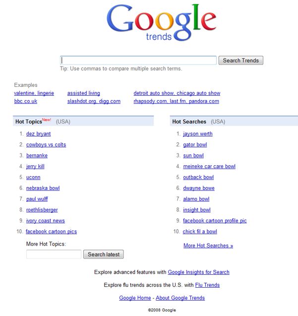Screen dimensions: 298x316
Task: Focus the main trends search field
Action: click(138, 60)
